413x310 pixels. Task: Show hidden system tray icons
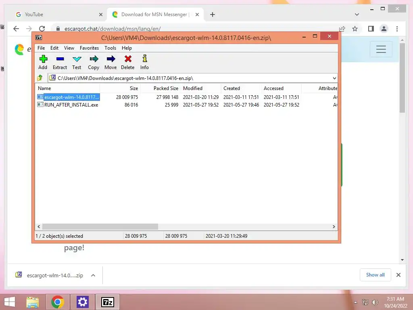coord(355,302)
